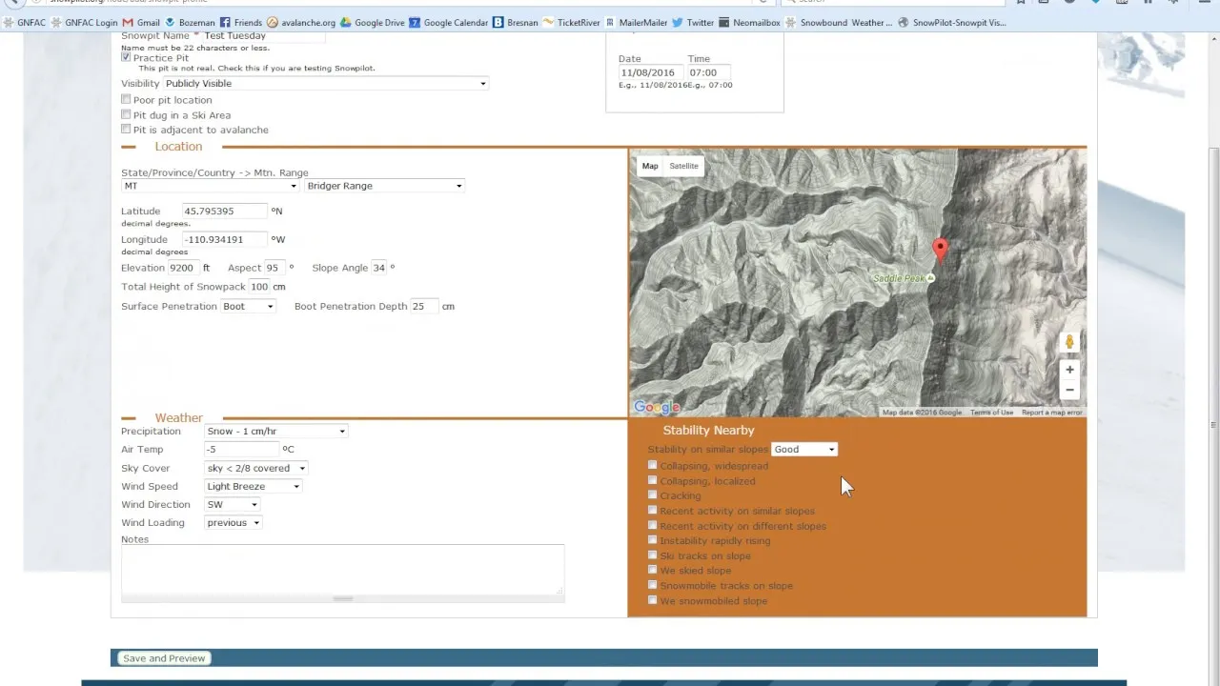
Task: Open the Bridger Range dropdown
Action: click(x=384, y=186)
